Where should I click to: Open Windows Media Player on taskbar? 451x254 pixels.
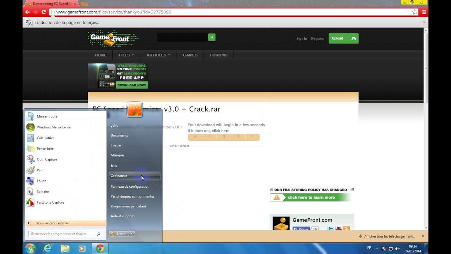pyautogui.click(x=82, y=248)
